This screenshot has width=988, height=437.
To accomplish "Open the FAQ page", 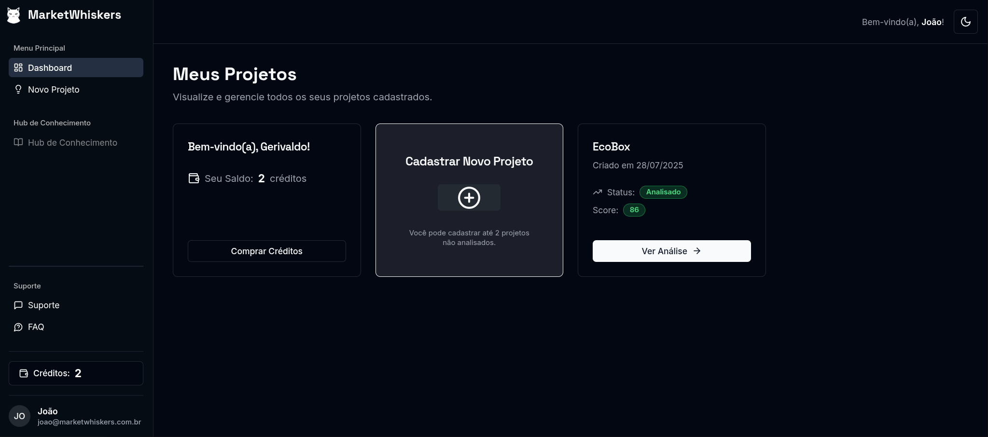I will (36, 327).
